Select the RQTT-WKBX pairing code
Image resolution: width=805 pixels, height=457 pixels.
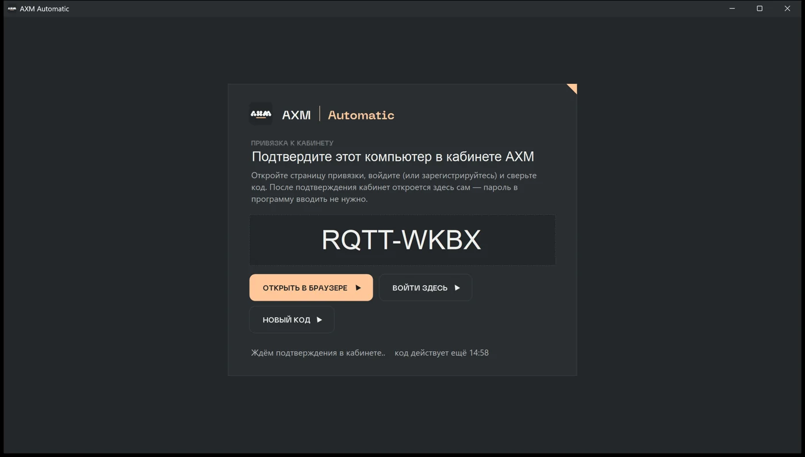point(401,240)
